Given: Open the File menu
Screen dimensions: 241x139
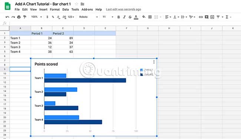Looking at the screenshot, I should pyautogui.click(x=17, y=10).
